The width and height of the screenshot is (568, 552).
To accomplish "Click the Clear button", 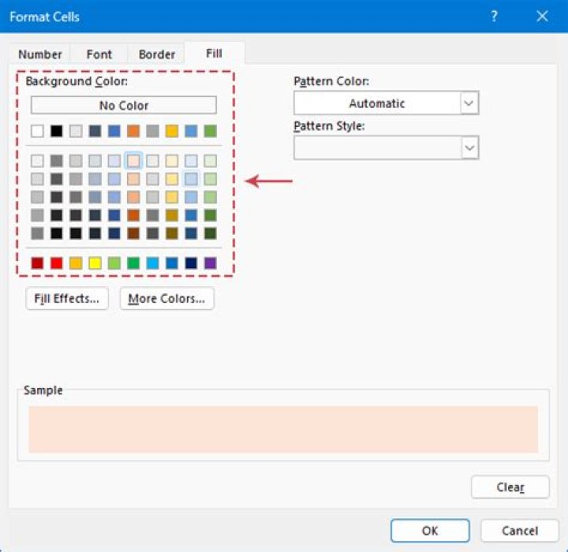I will 510,487.
